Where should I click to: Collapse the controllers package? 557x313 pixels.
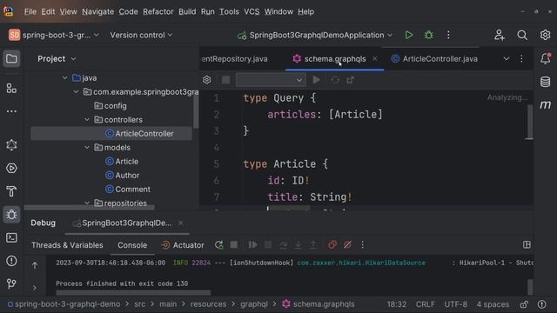click(87, 120)
